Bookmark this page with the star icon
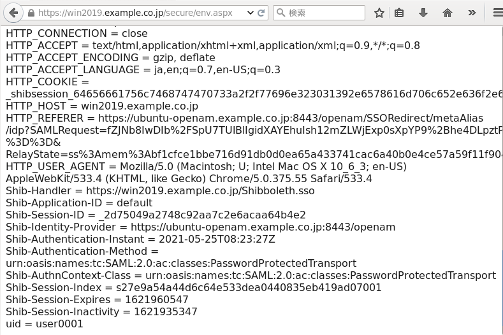The height and width of the screenshot is (335, 503). coord(379,13)
